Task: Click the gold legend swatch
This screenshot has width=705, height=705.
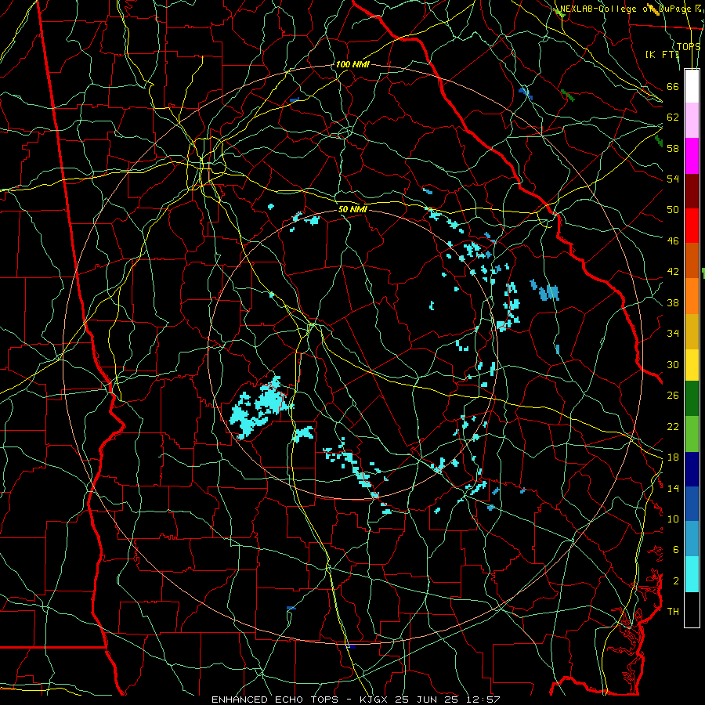Action: click(x=692, y=331)
